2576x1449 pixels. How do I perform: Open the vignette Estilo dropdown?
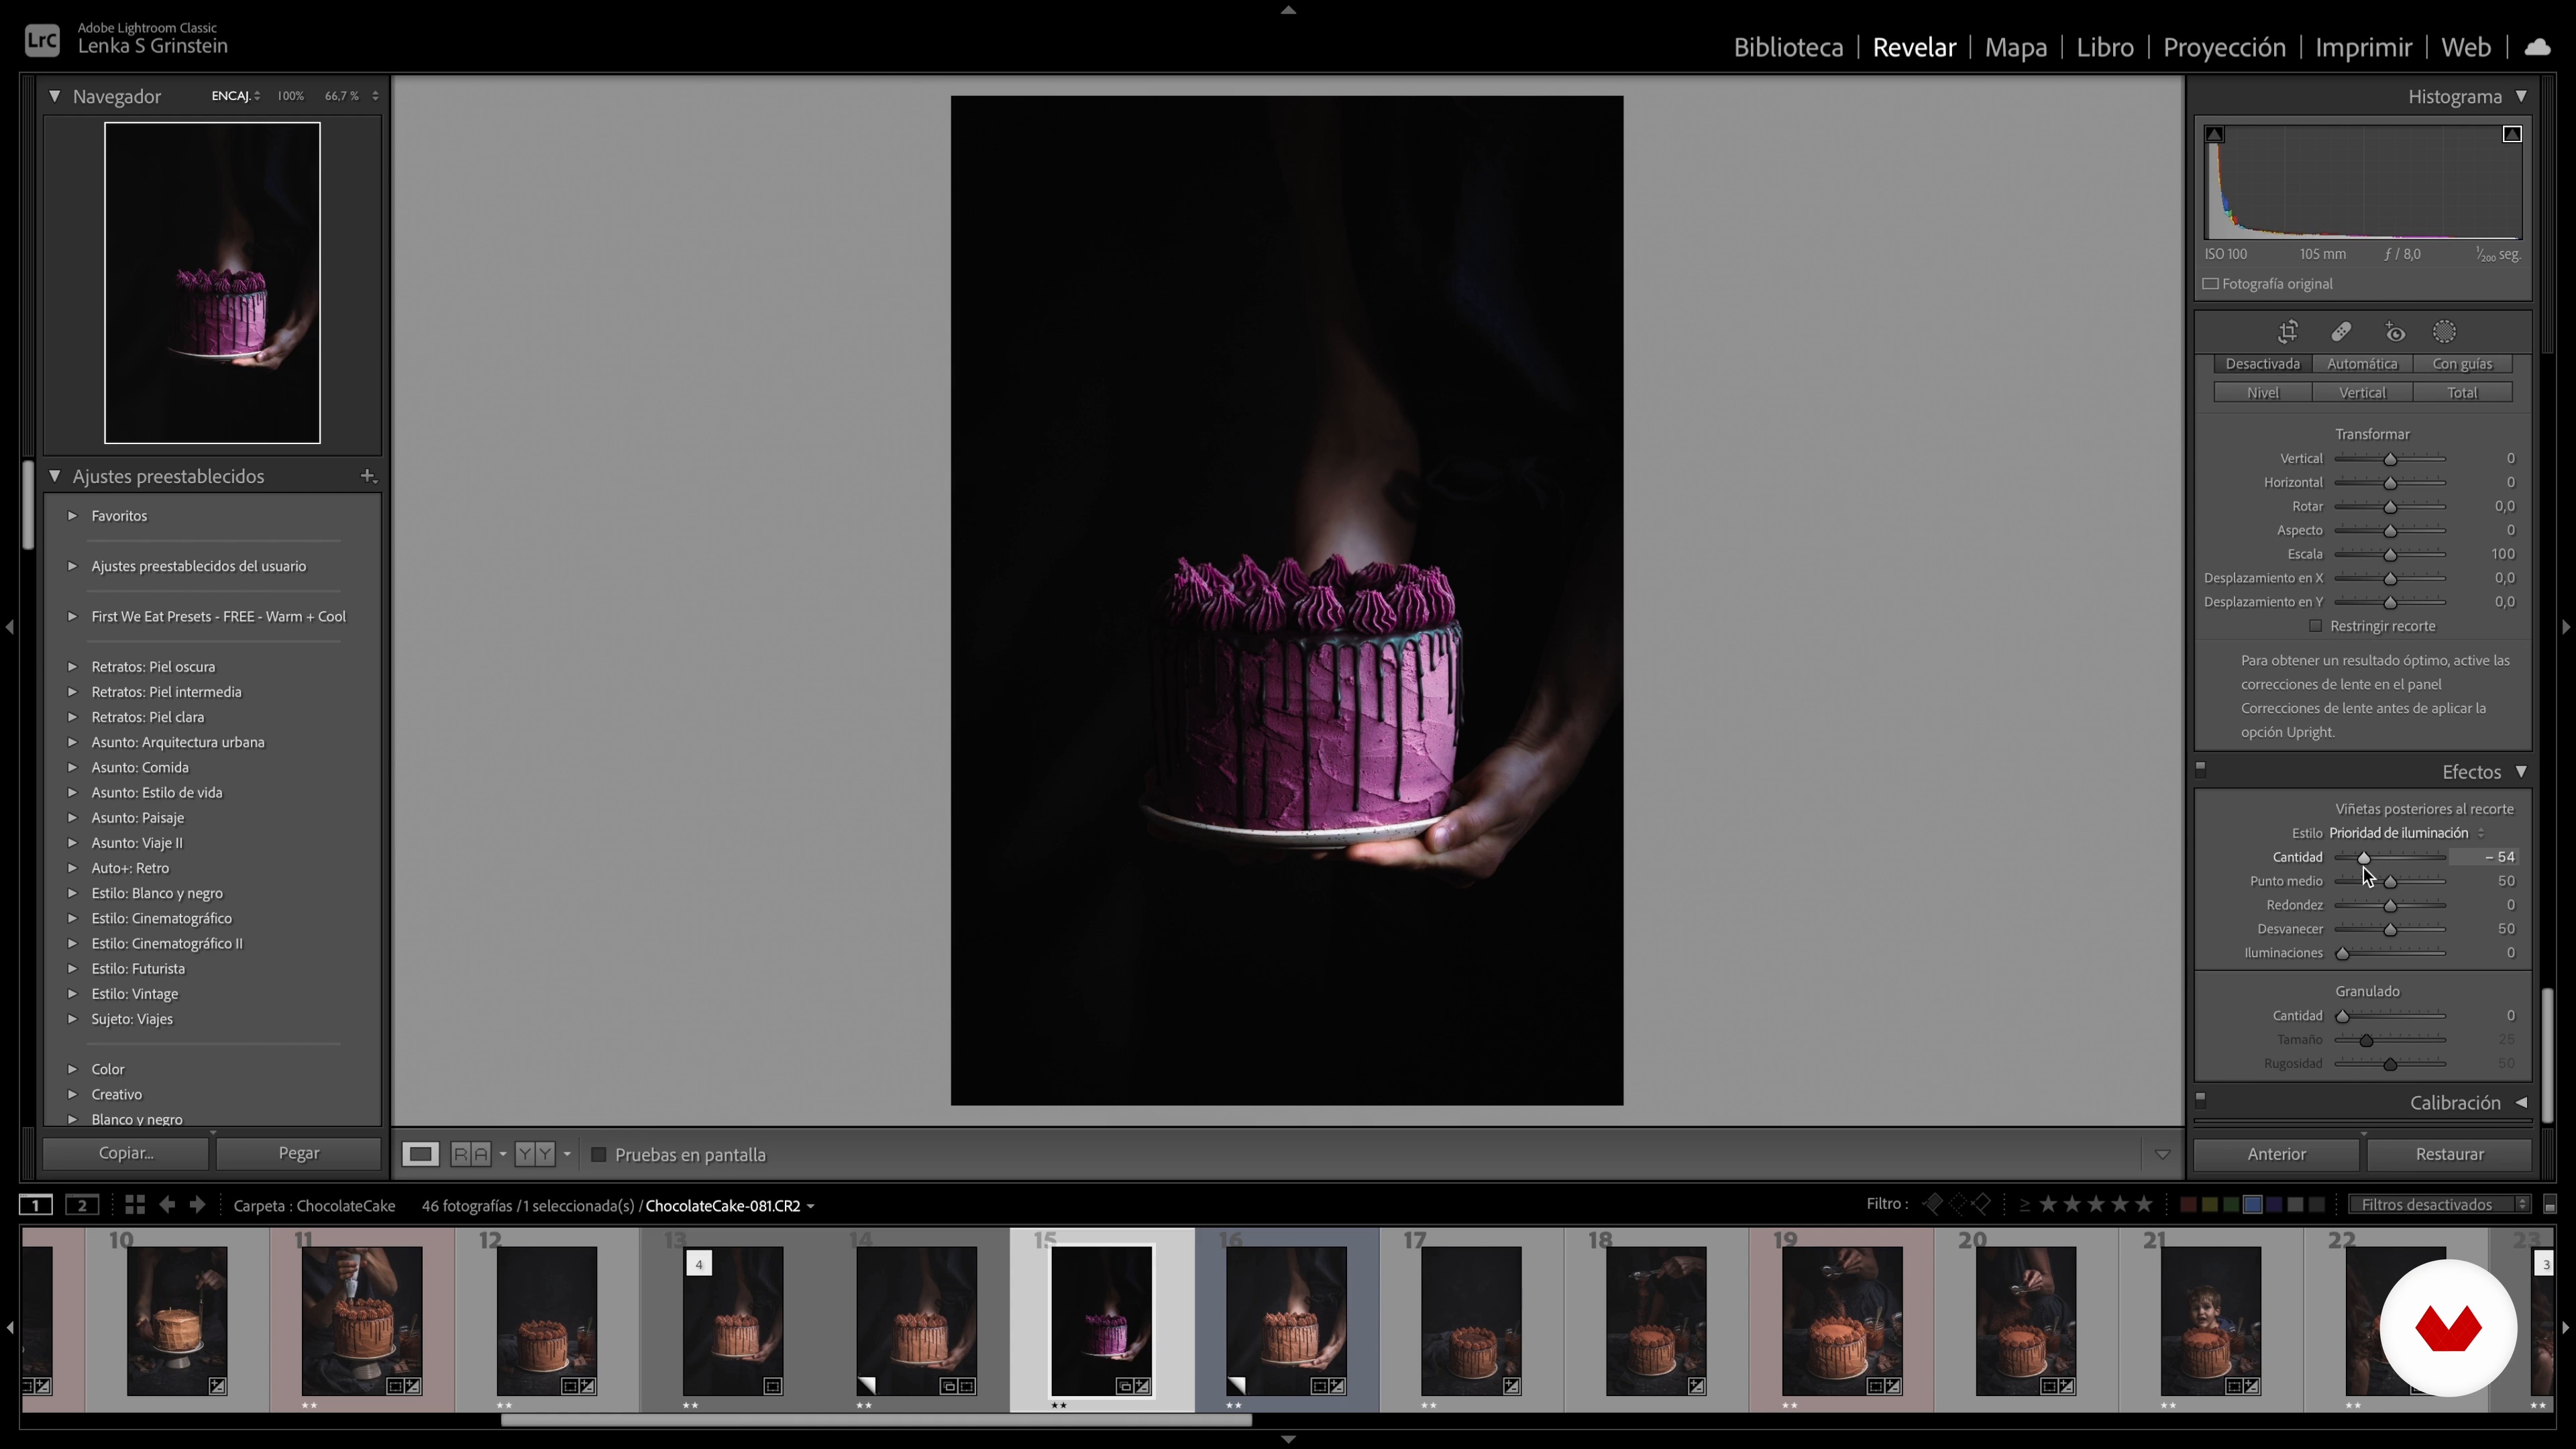[2406, 833]
